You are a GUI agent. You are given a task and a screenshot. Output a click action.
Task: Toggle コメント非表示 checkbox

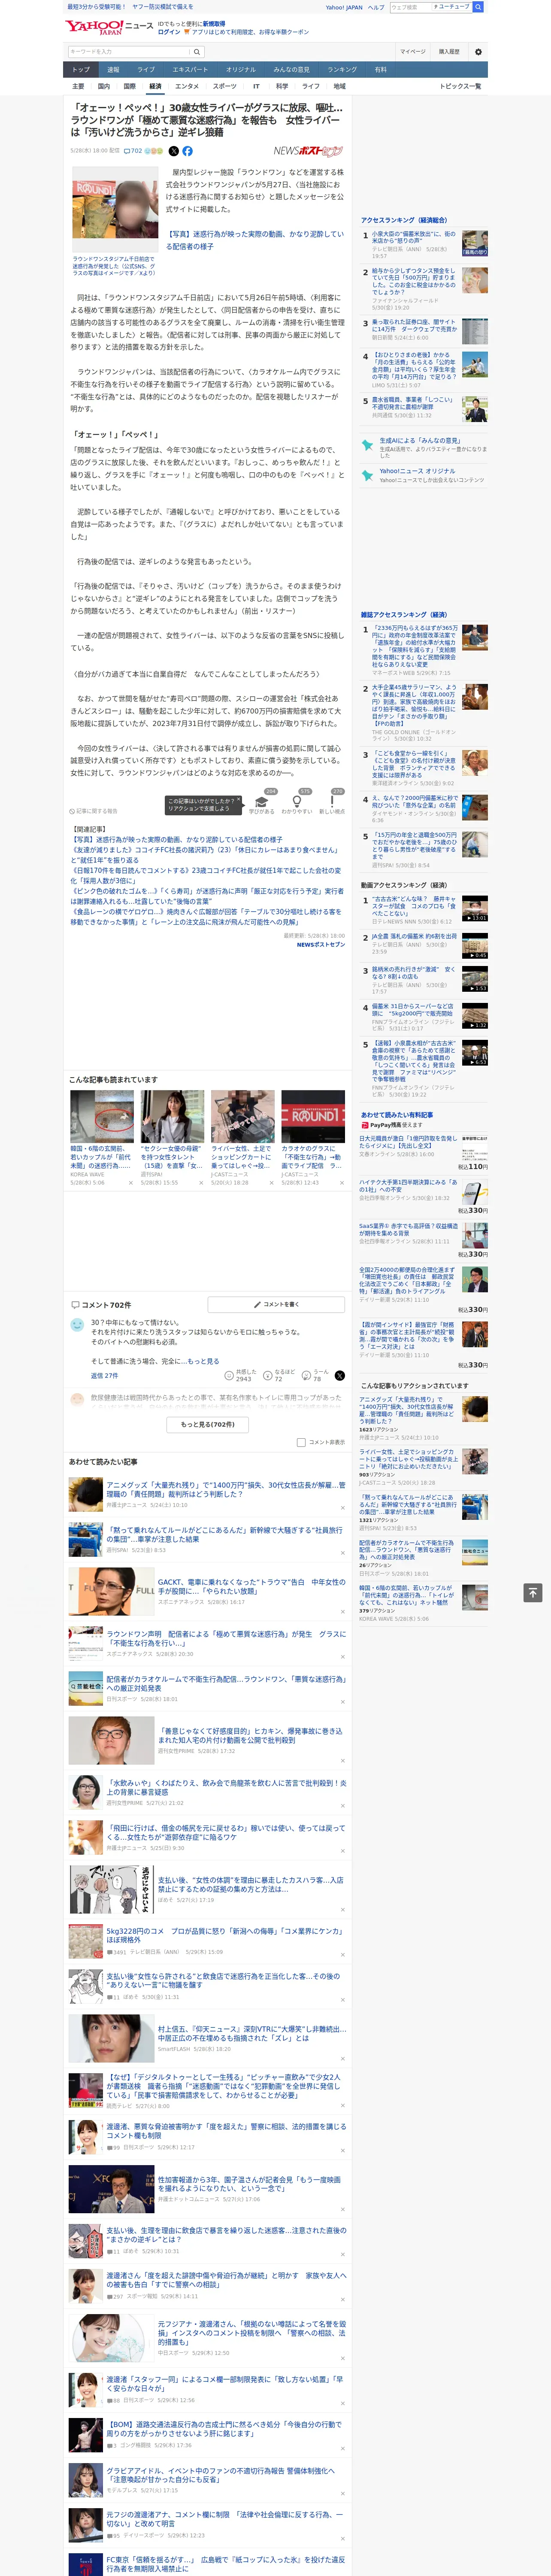tap(301, 1442)
